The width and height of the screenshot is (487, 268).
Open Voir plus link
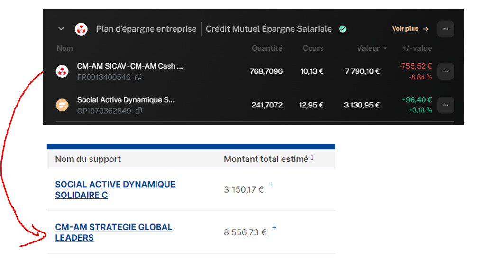(x=410, y=28)
